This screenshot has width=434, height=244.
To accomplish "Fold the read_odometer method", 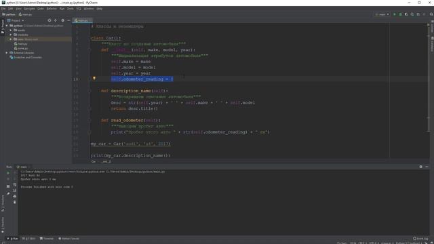I will click(x=90, y=121).
